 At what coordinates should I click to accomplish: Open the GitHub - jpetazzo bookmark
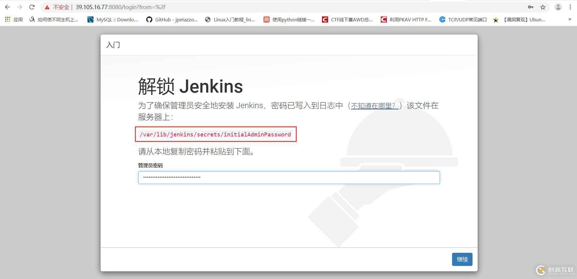tap(172, 19)
